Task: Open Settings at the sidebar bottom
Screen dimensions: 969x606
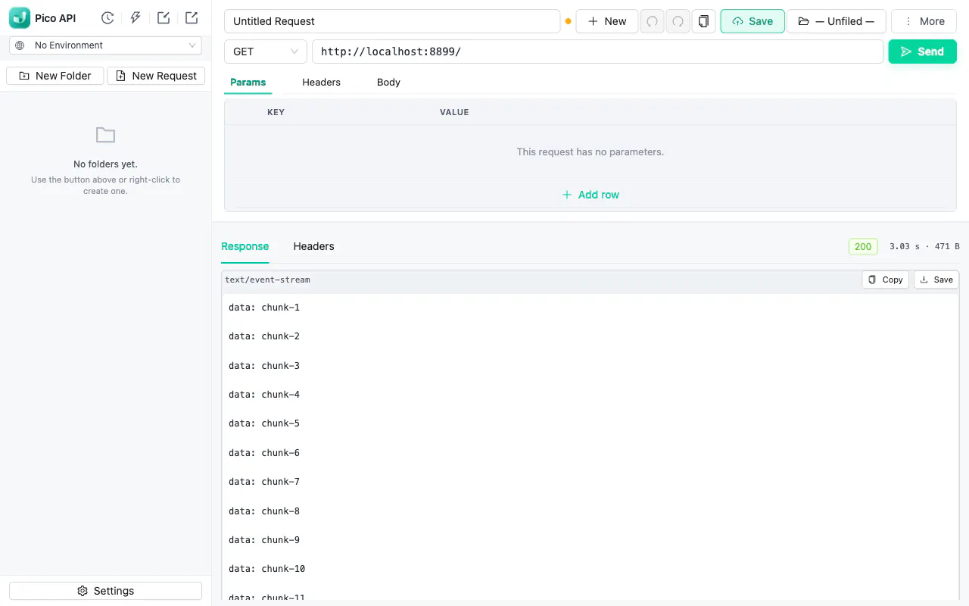Action: click(106, 591)
